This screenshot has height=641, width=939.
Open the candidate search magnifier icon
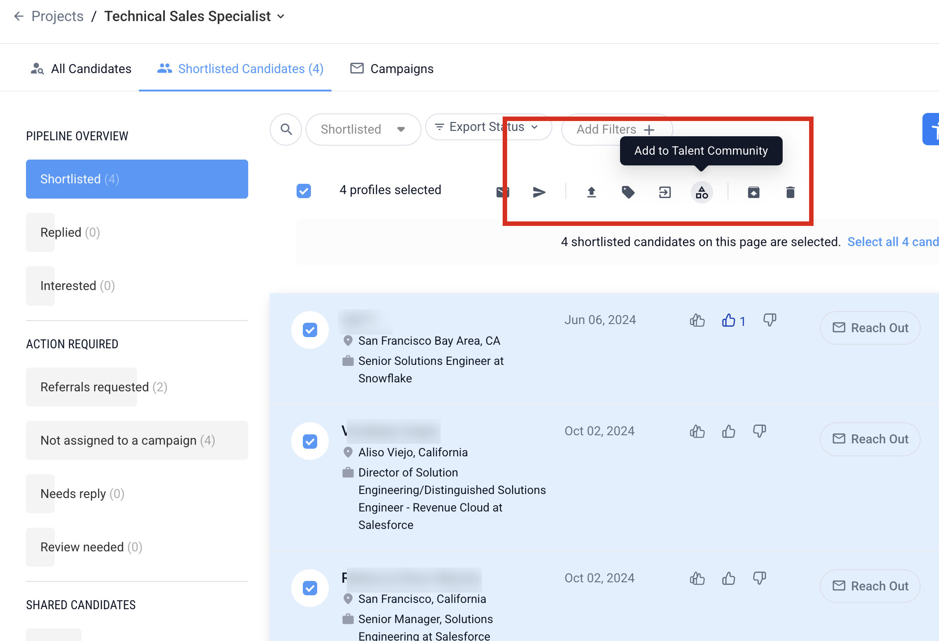(286, 130)
